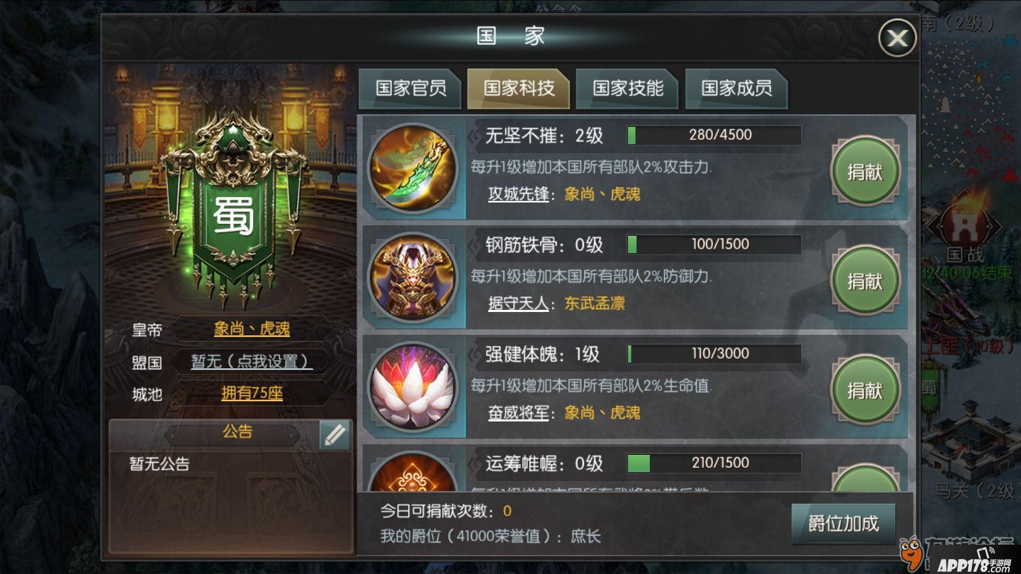Donate to 无坚不摧 with 捐献 button
The image size is (1021, 574).
(x=865, y=172)
